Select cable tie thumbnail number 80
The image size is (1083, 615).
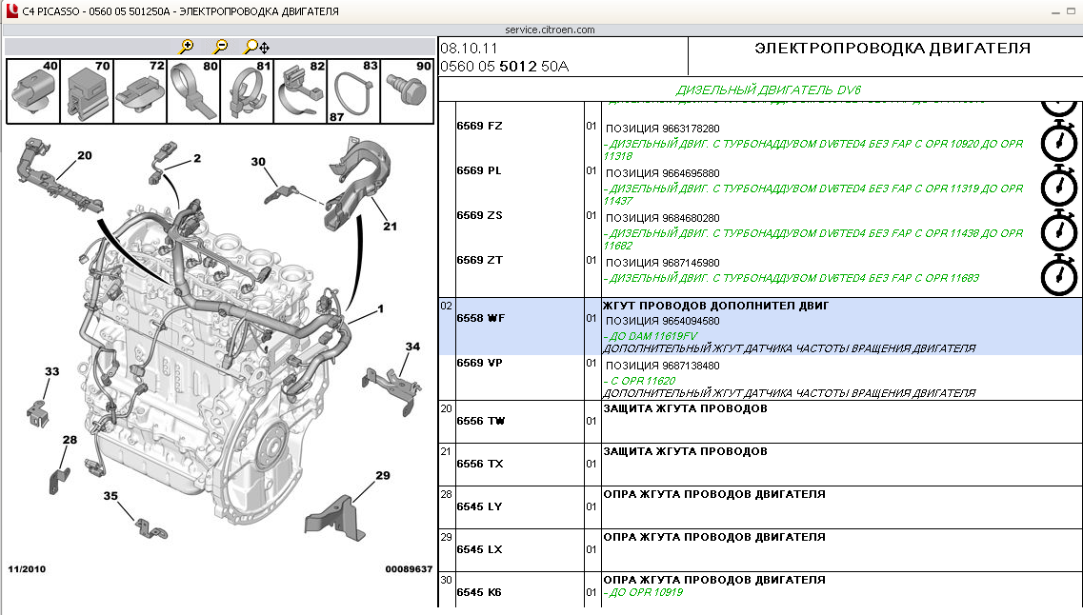click(193, 91)
